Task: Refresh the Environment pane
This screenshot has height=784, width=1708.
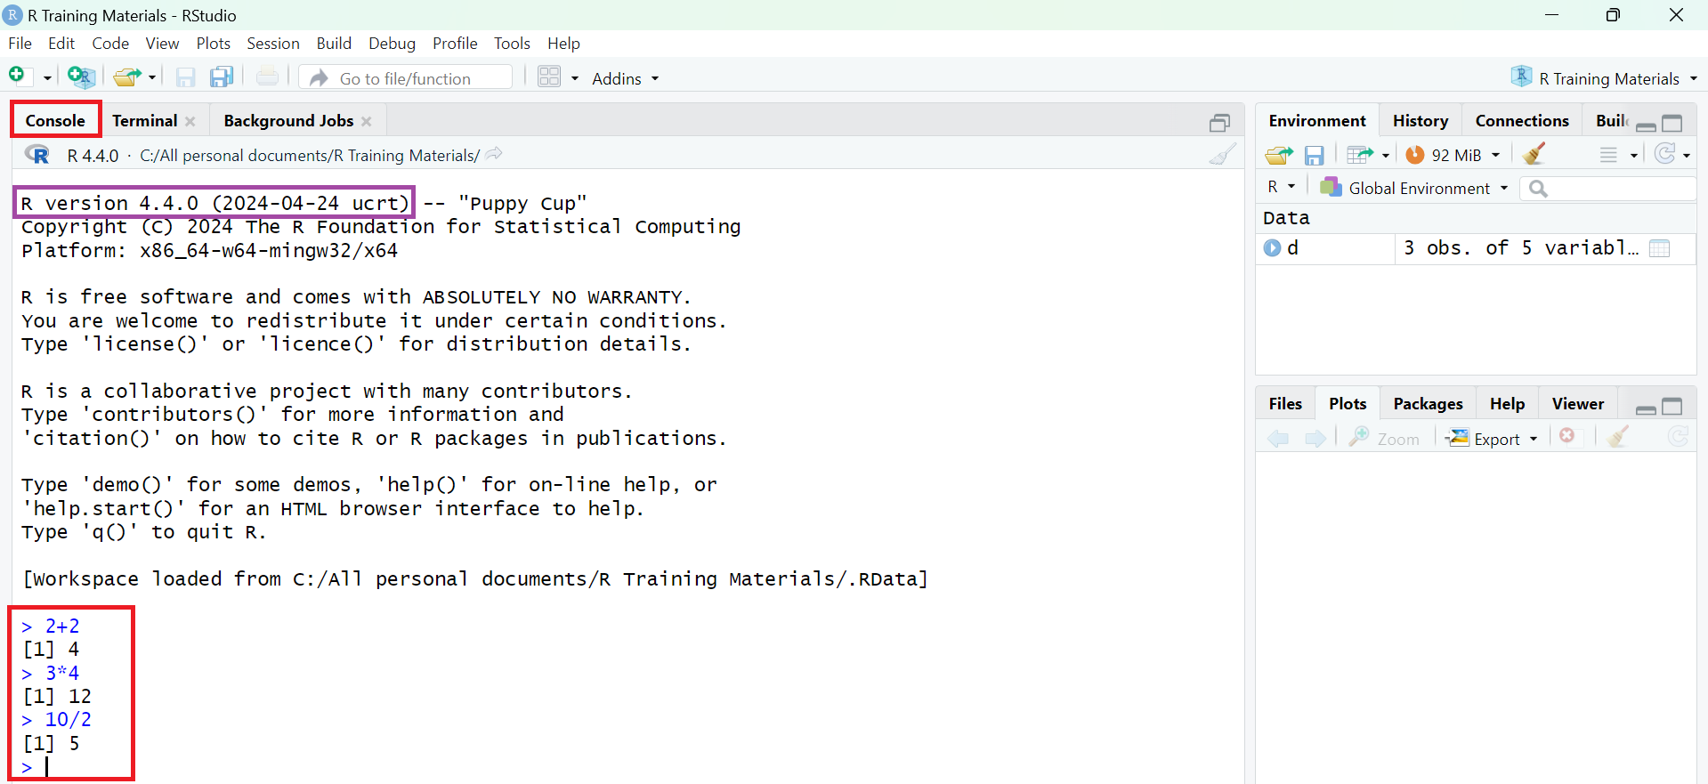Action: coord(1665,154)
